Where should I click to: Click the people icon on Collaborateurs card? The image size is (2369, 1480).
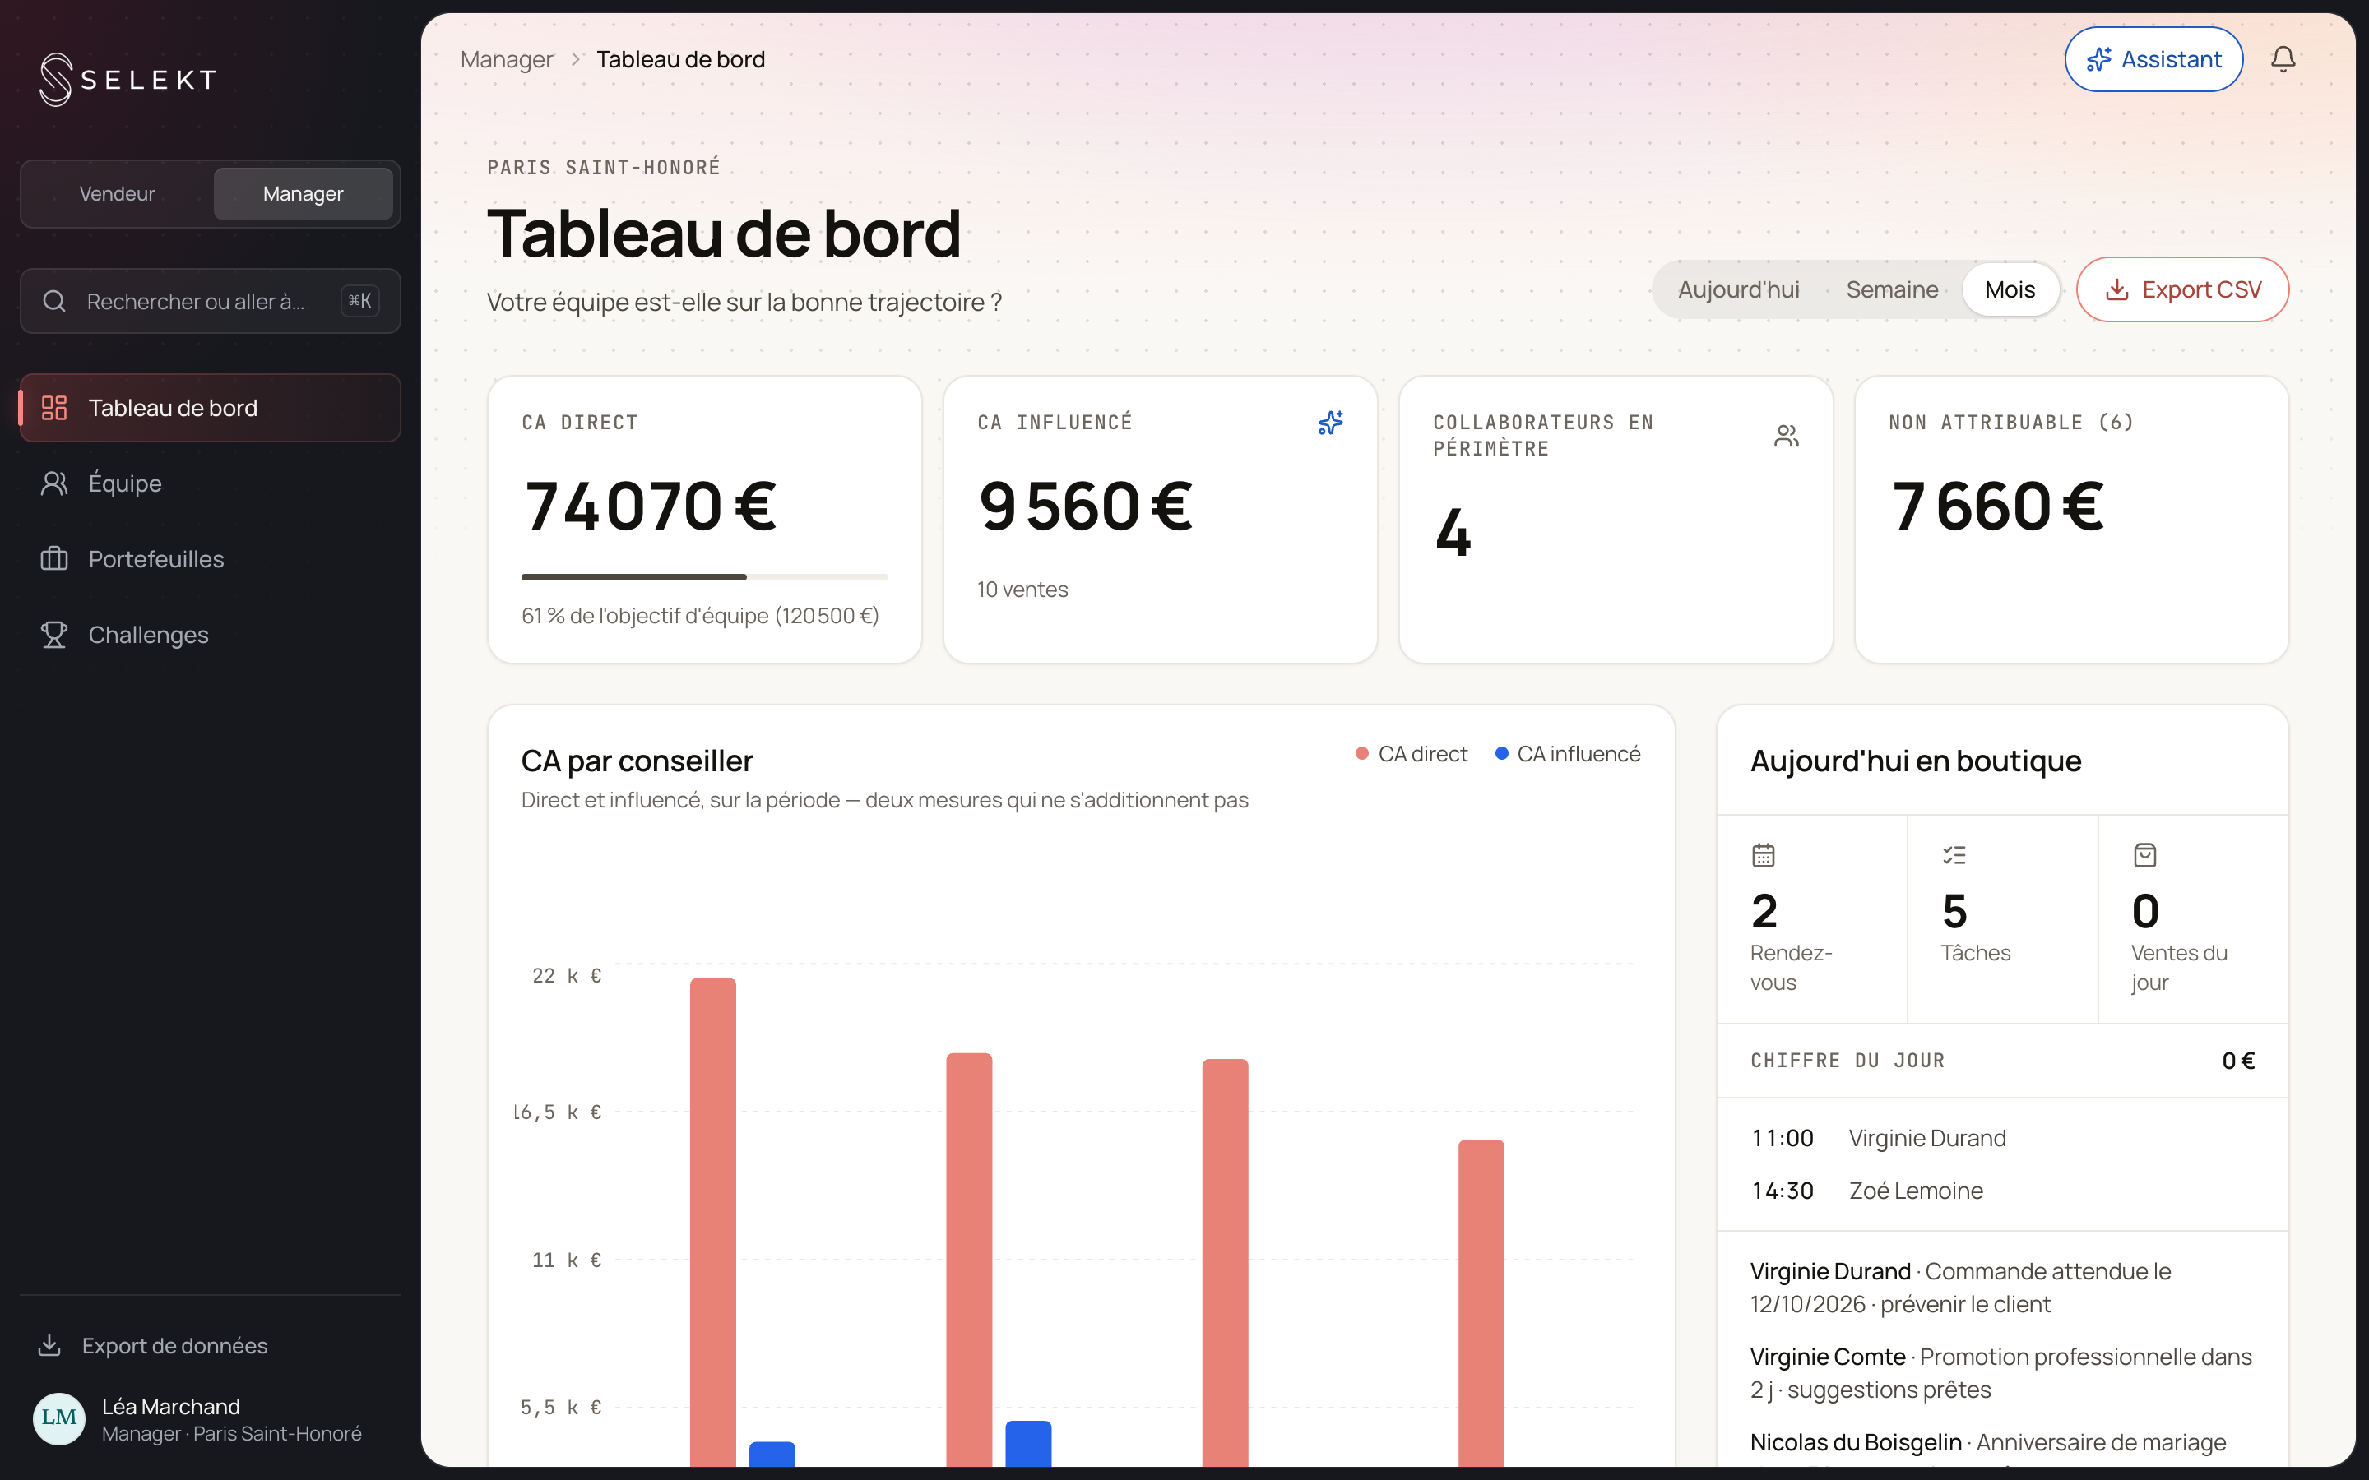[1787, 436]
